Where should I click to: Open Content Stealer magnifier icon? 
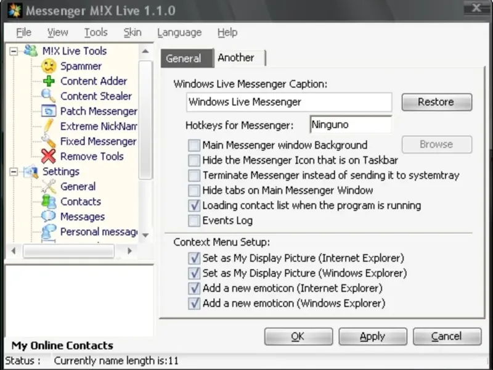[x=49, y=96]
